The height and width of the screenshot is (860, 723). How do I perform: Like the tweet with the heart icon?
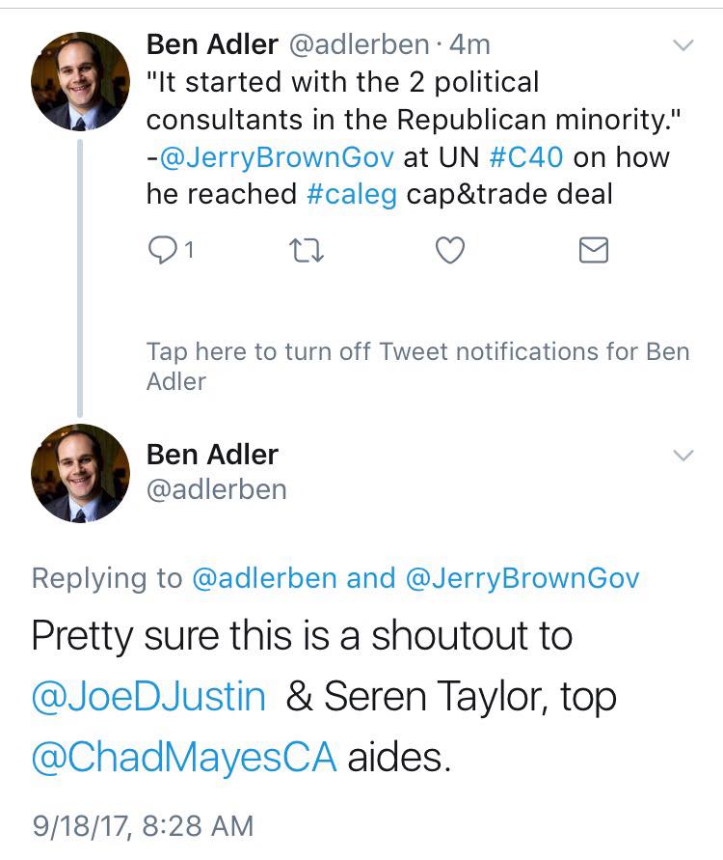click(x=450, y=251)
